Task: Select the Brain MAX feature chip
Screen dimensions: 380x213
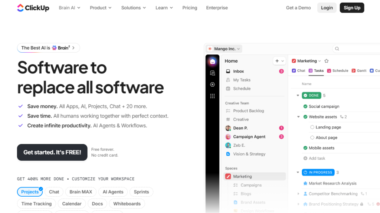Action: (81, 192)
